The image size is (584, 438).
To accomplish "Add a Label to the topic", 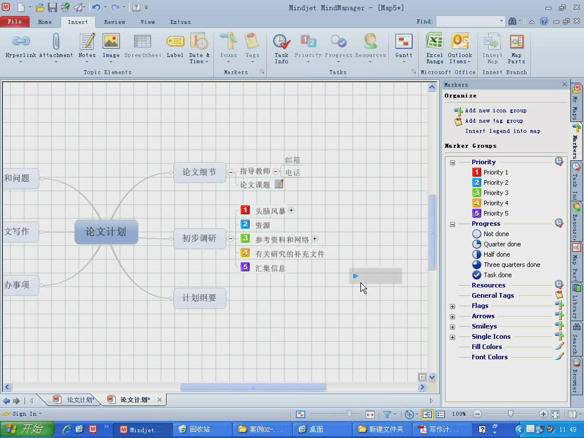I will (x=175, y=46).
